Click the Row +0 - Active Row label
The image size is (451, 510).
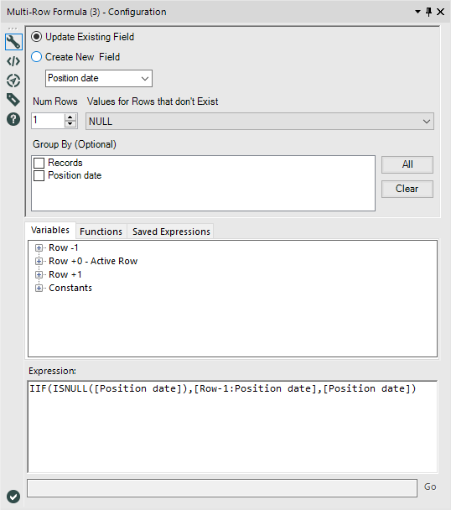pos(93,262)
